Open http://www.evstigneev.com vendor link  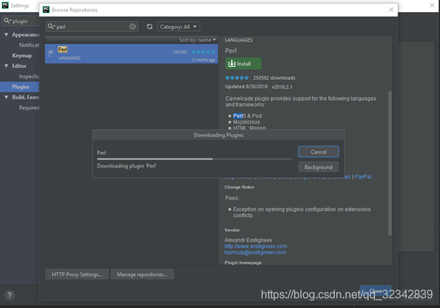[x=256, y=246]
